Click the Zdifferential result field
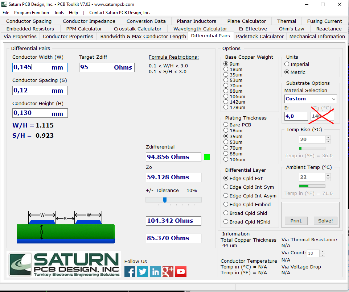This screenshot has height=292, width=349. point(174,157)
